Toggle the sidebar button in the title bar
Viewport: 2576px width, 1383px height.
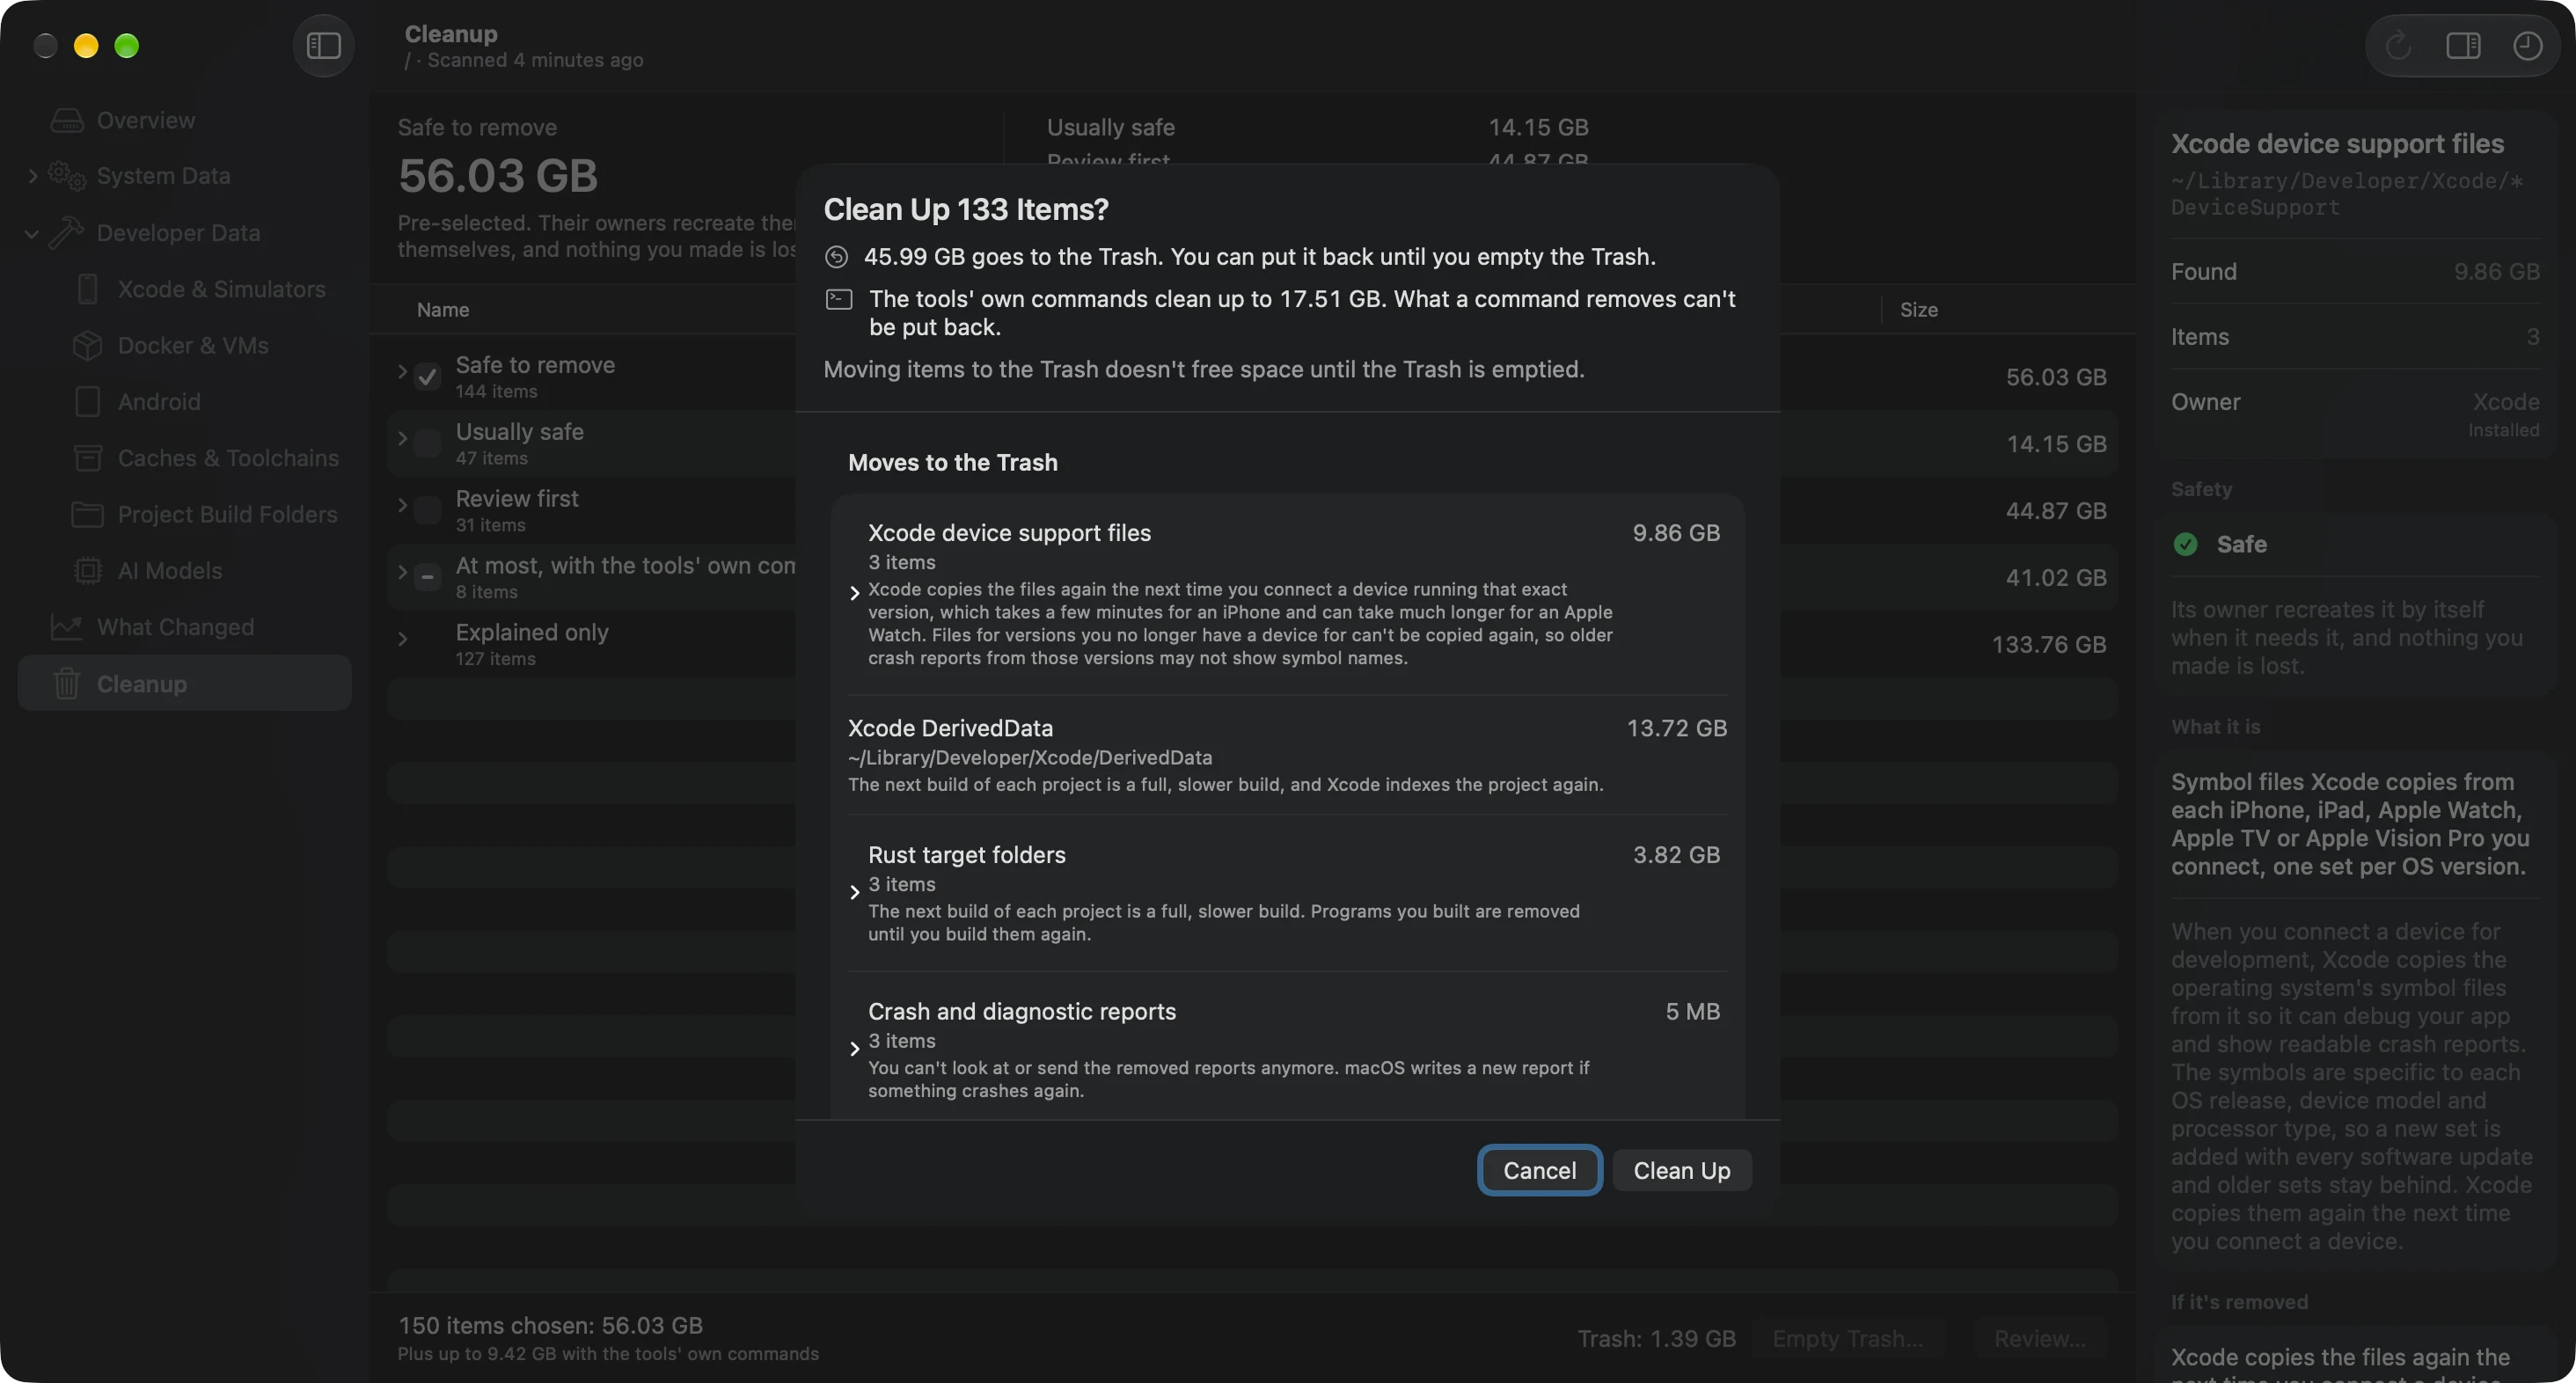tap(323, 46)
